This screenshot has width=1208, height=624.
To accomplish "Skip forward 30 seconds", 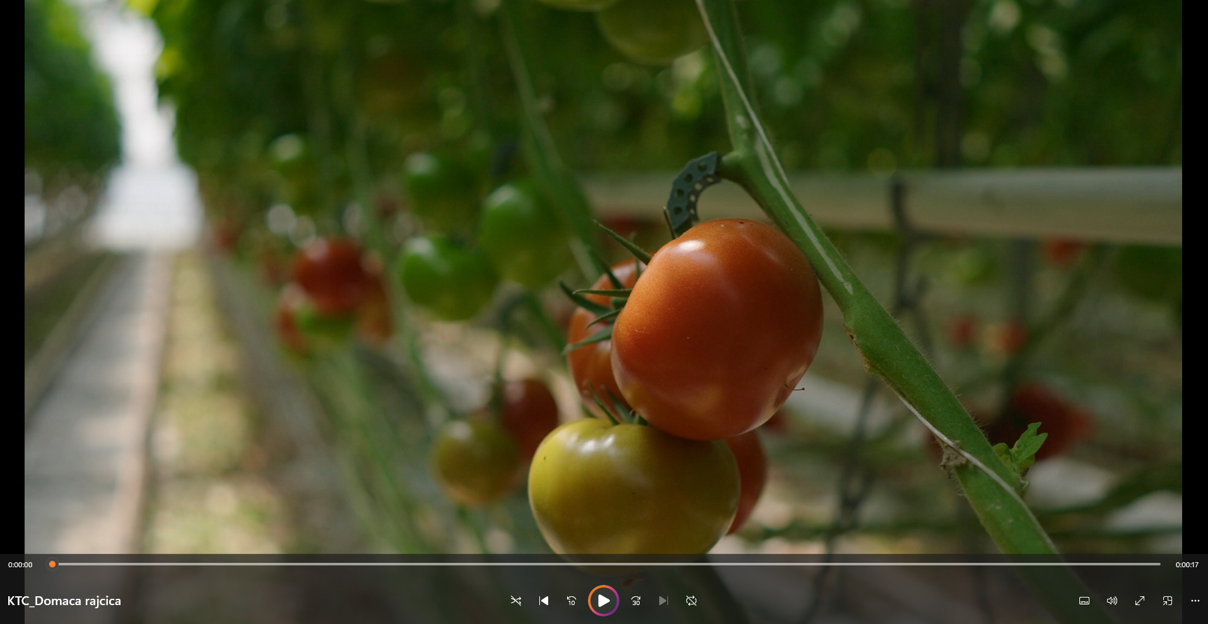I will [x=636, y=601].
